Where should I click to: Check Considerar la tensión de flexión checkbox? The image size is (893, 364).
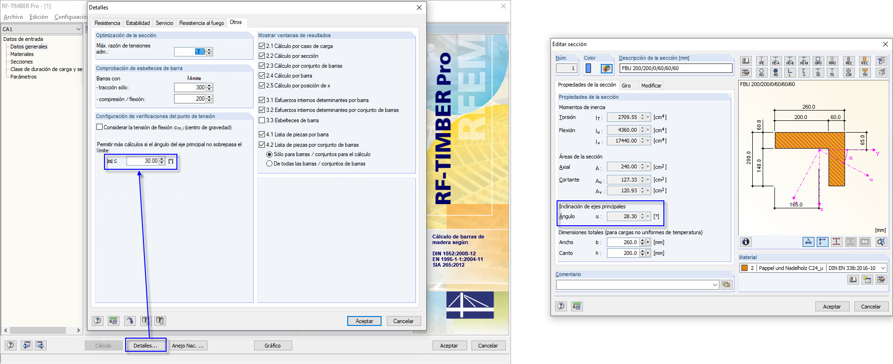coord(100,127)
